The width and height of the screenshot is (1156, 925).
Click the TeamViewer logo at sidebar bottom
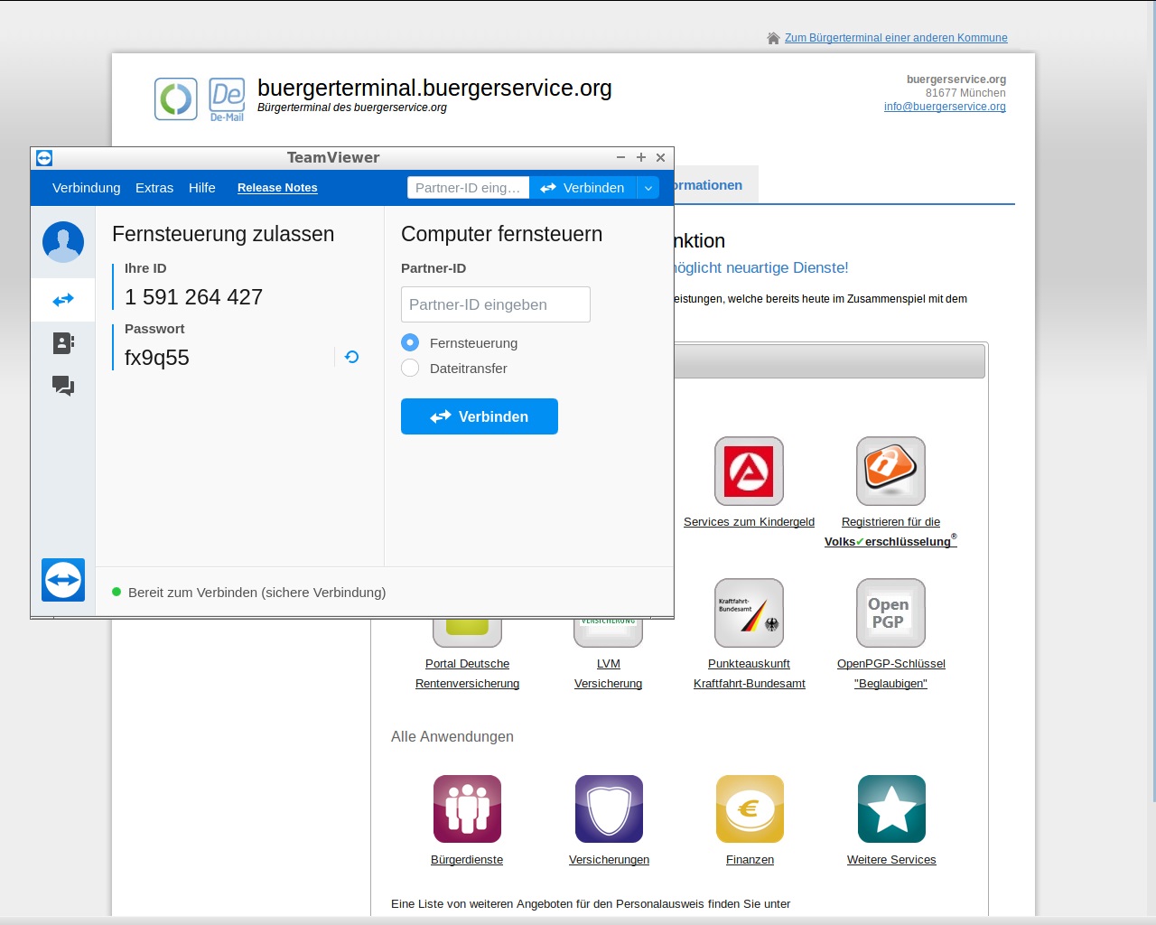(x=63, y=580)
